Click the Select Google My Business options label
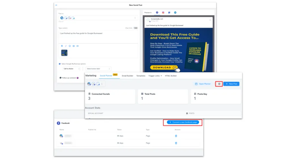The height and width of the screenshot is (160, 285). pos(73,64)
